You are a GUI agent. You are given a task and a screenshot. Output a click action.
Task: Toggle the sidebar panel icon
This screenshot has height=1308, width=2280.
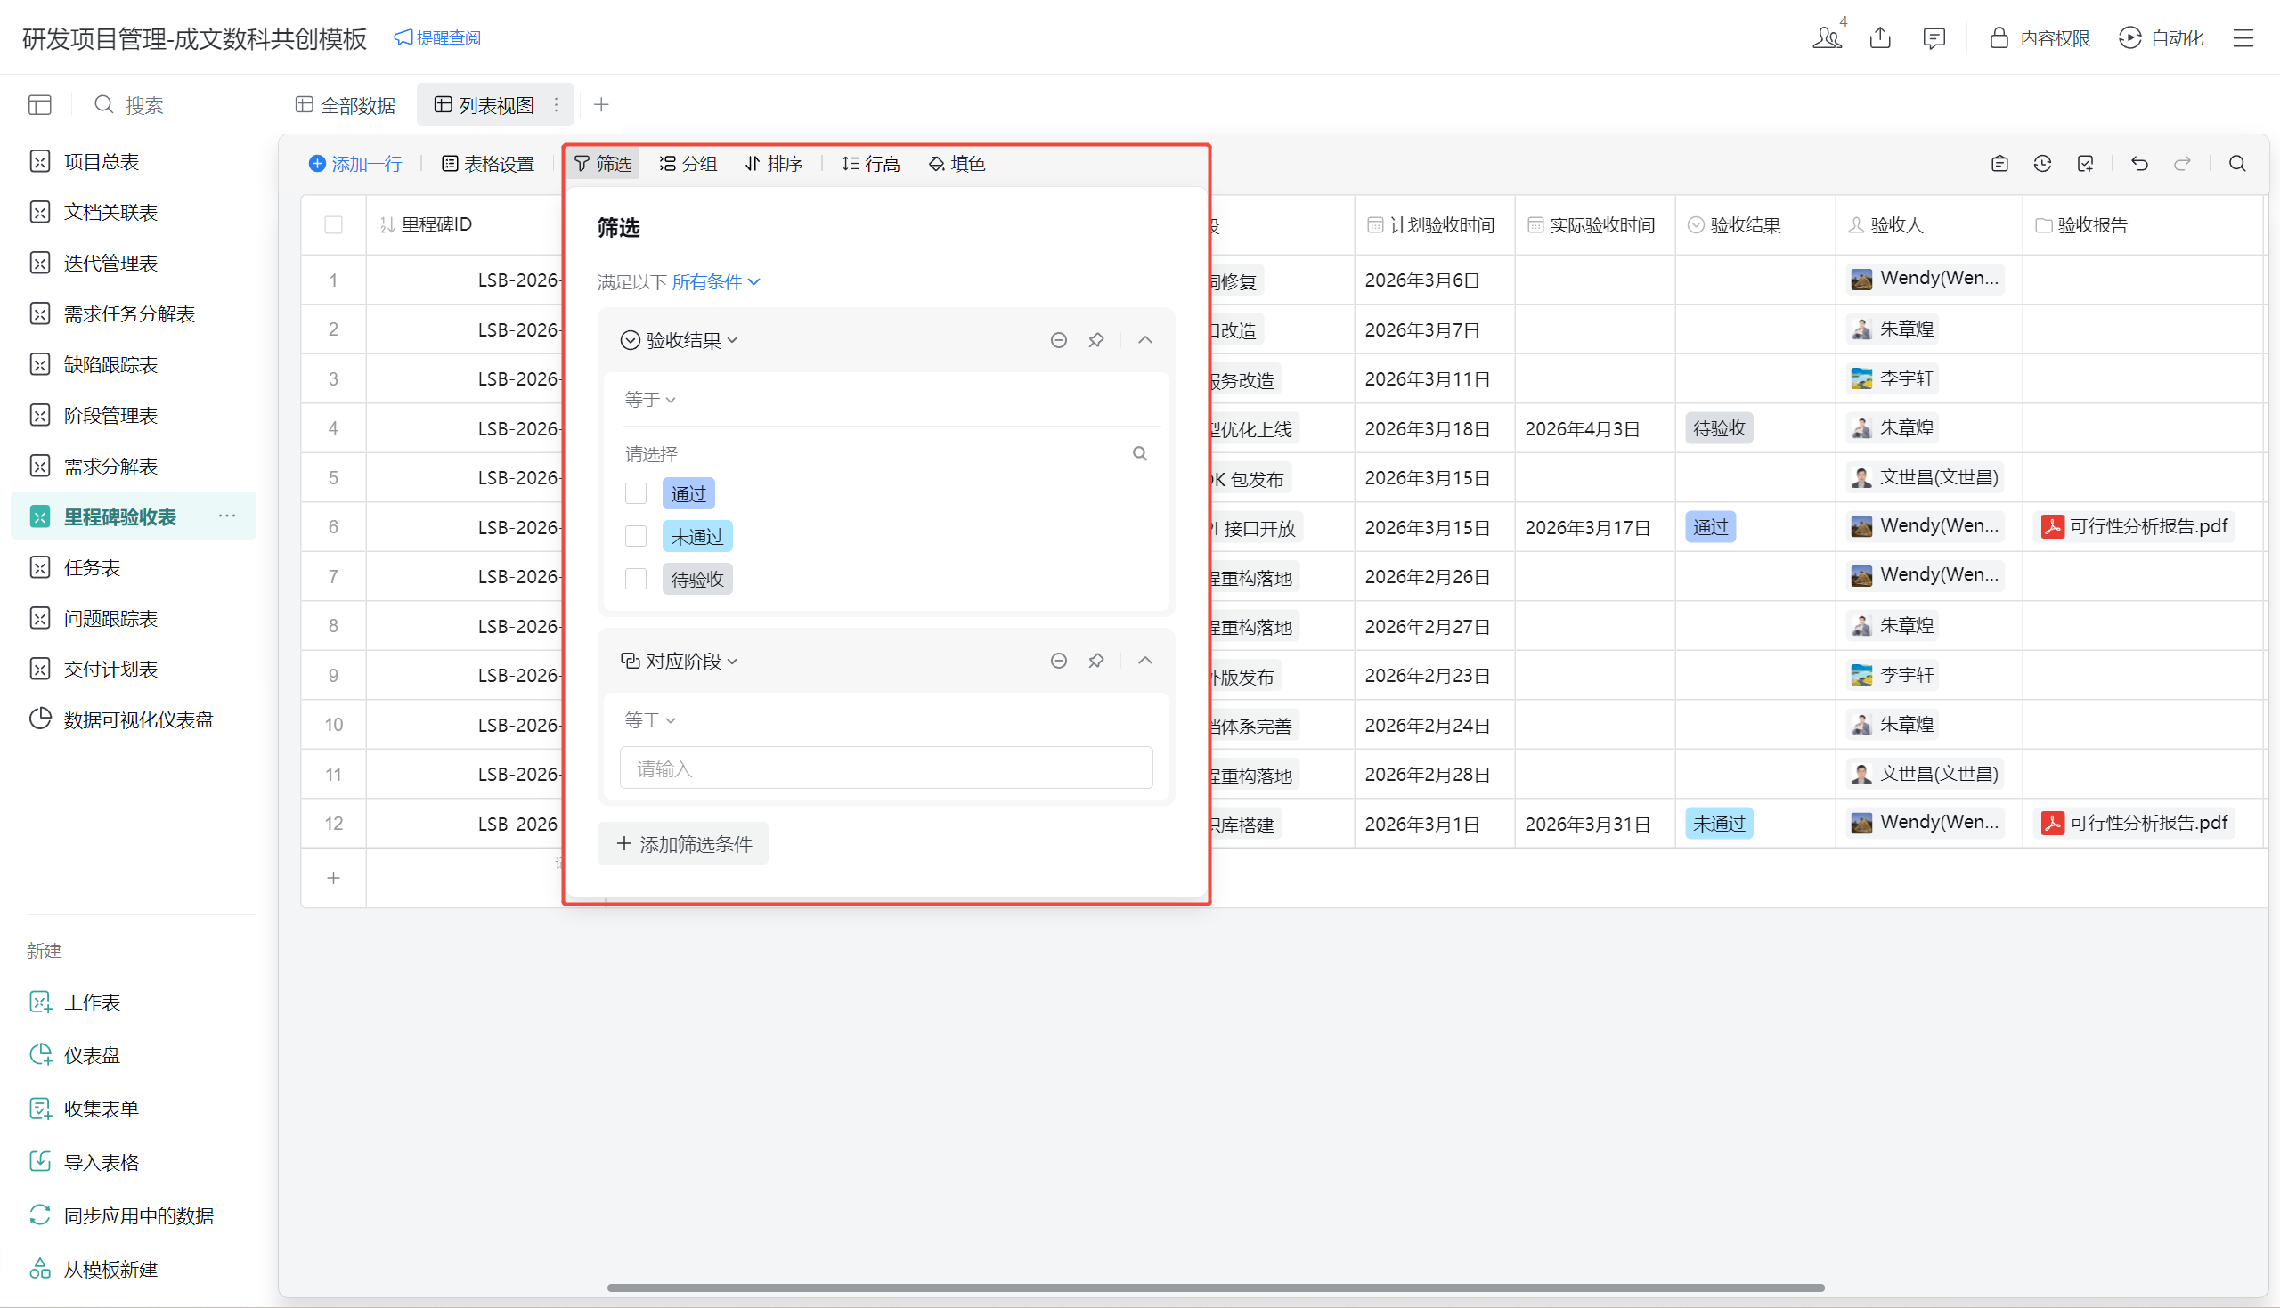point(39,105)
